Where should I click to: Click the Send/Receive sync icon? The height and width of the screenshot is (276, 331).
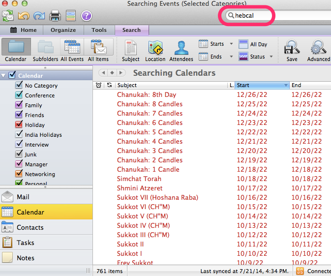[x=8, y=16]
